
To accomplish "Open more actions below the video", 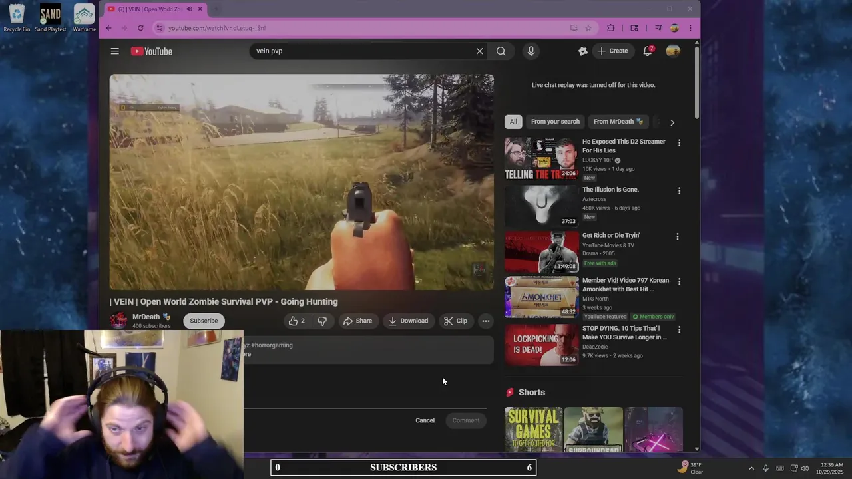I will [x=486, y=321].
